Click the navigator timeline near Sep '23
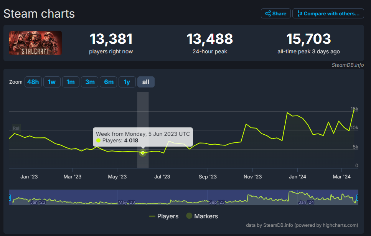 coord(216,202)
